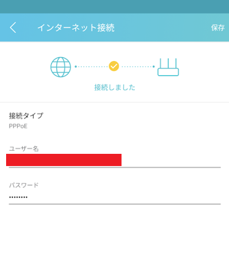The image size is (229, 257).
Task: Select the PPPoE connection type value
Action: pyautogui.click(x=18, y=126)
